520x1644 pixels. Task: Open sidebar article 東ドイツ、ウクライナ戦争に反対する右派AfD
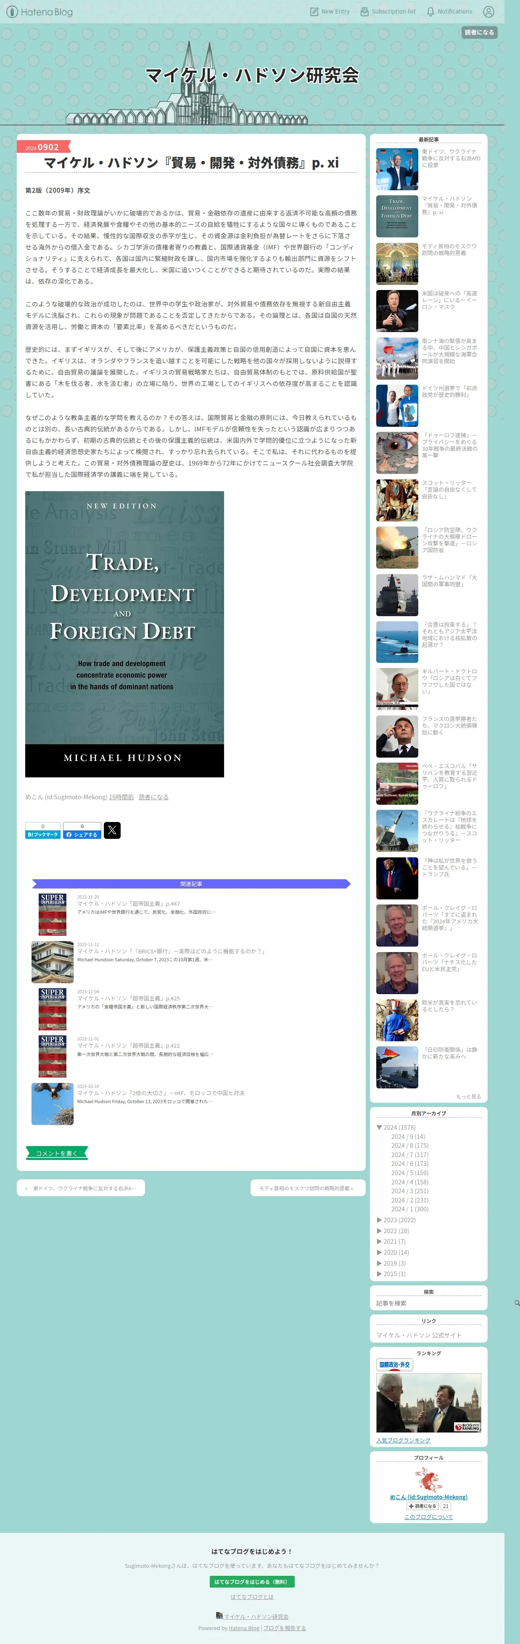coord(451,158)
